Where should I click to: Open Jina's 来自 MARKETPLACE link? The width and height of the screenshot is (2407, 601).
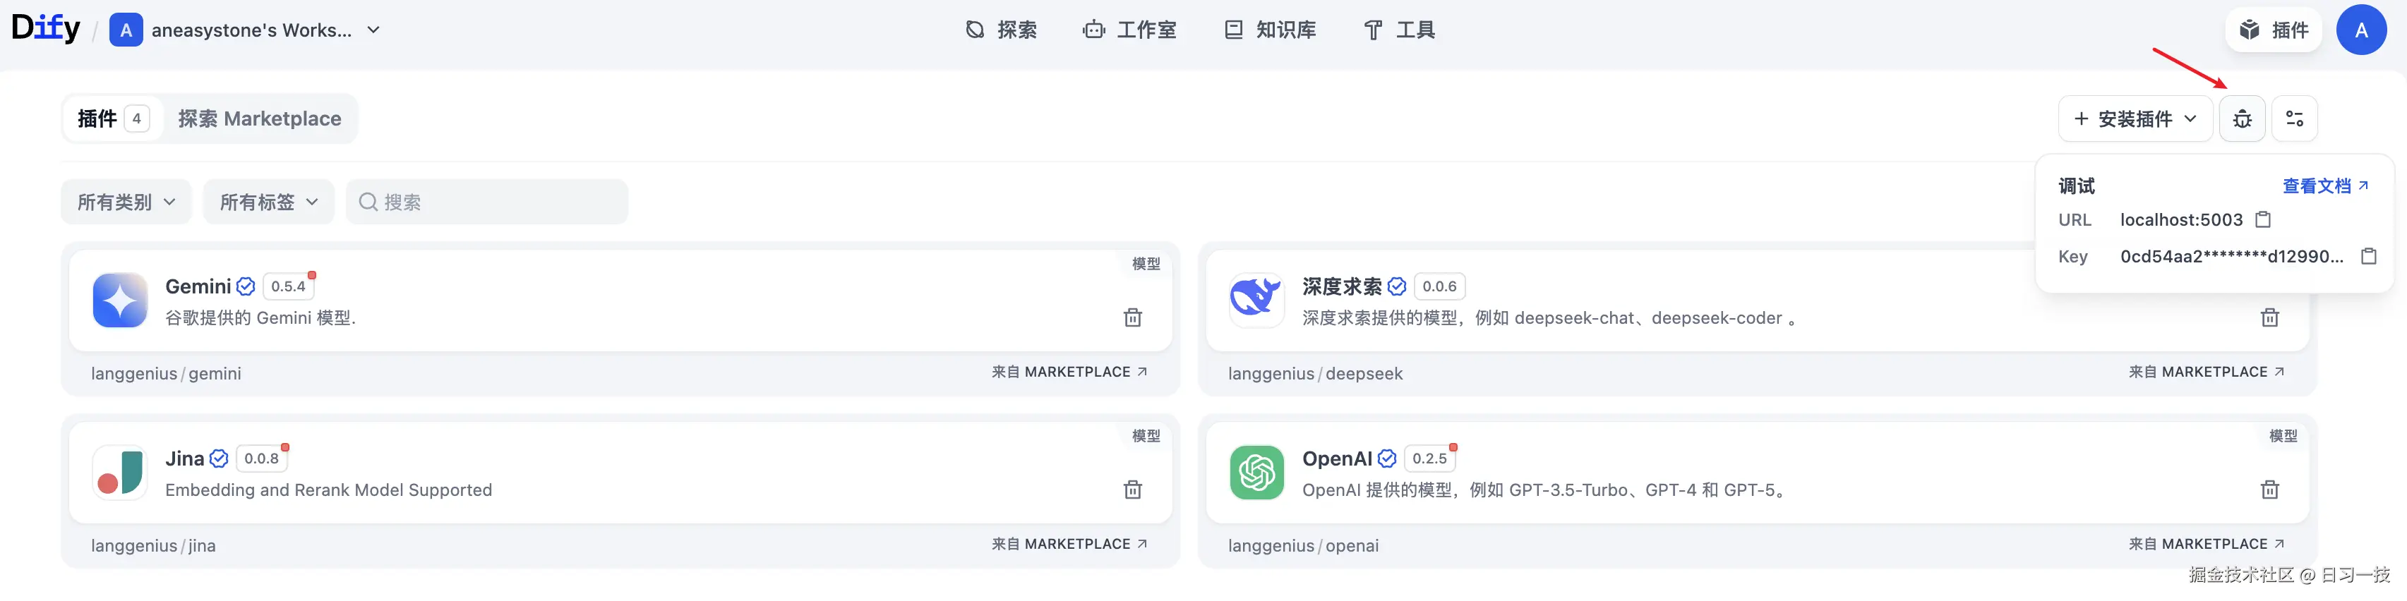point(1069,543)
